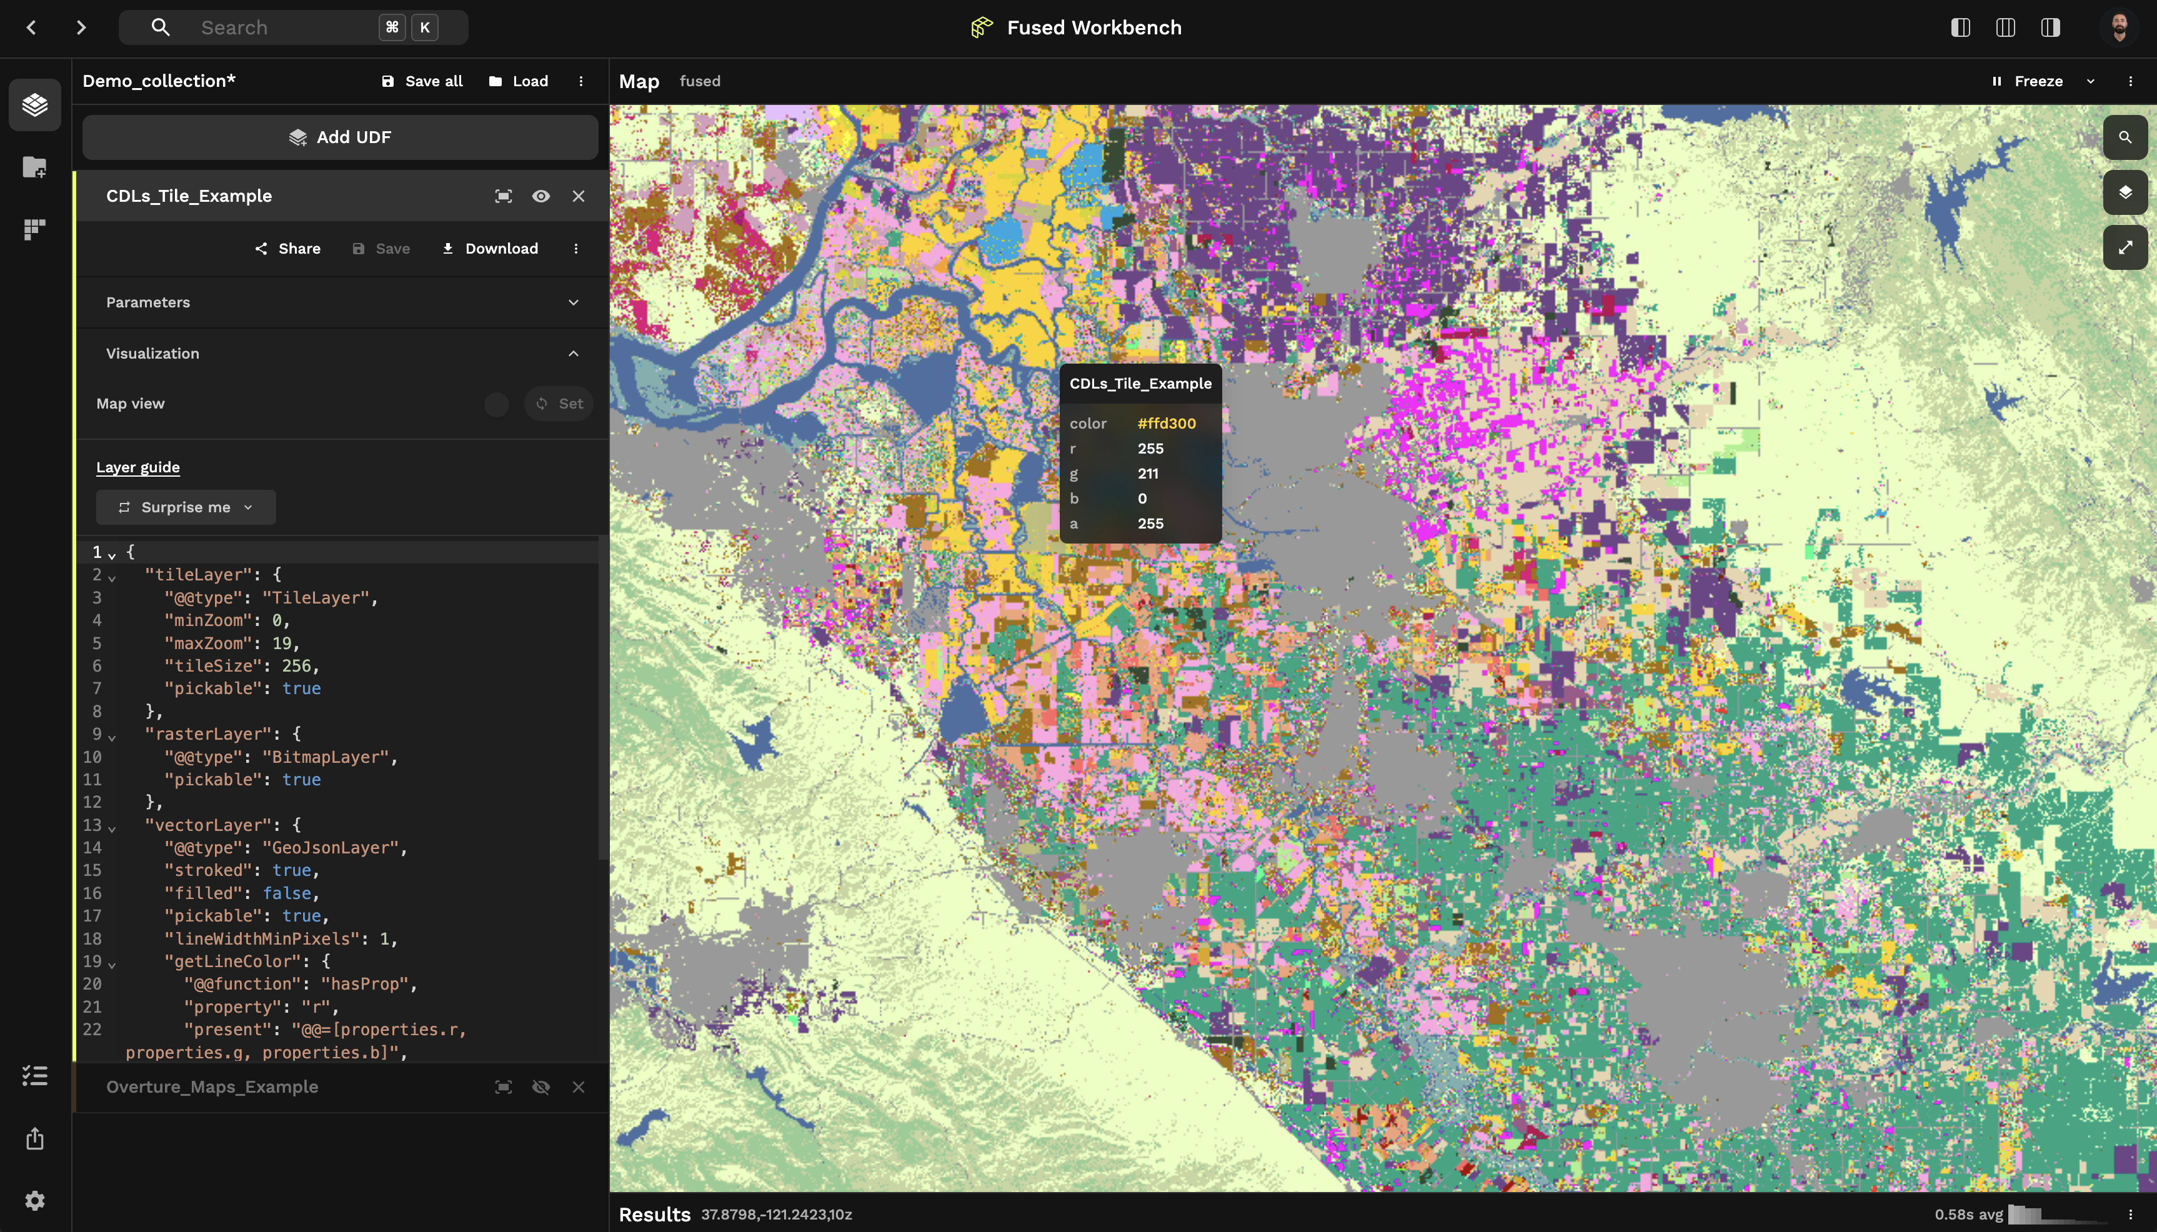The image size is (2157, 1232).
Task: Open Results panel options menu
Action: [x=2131, y=1215]
